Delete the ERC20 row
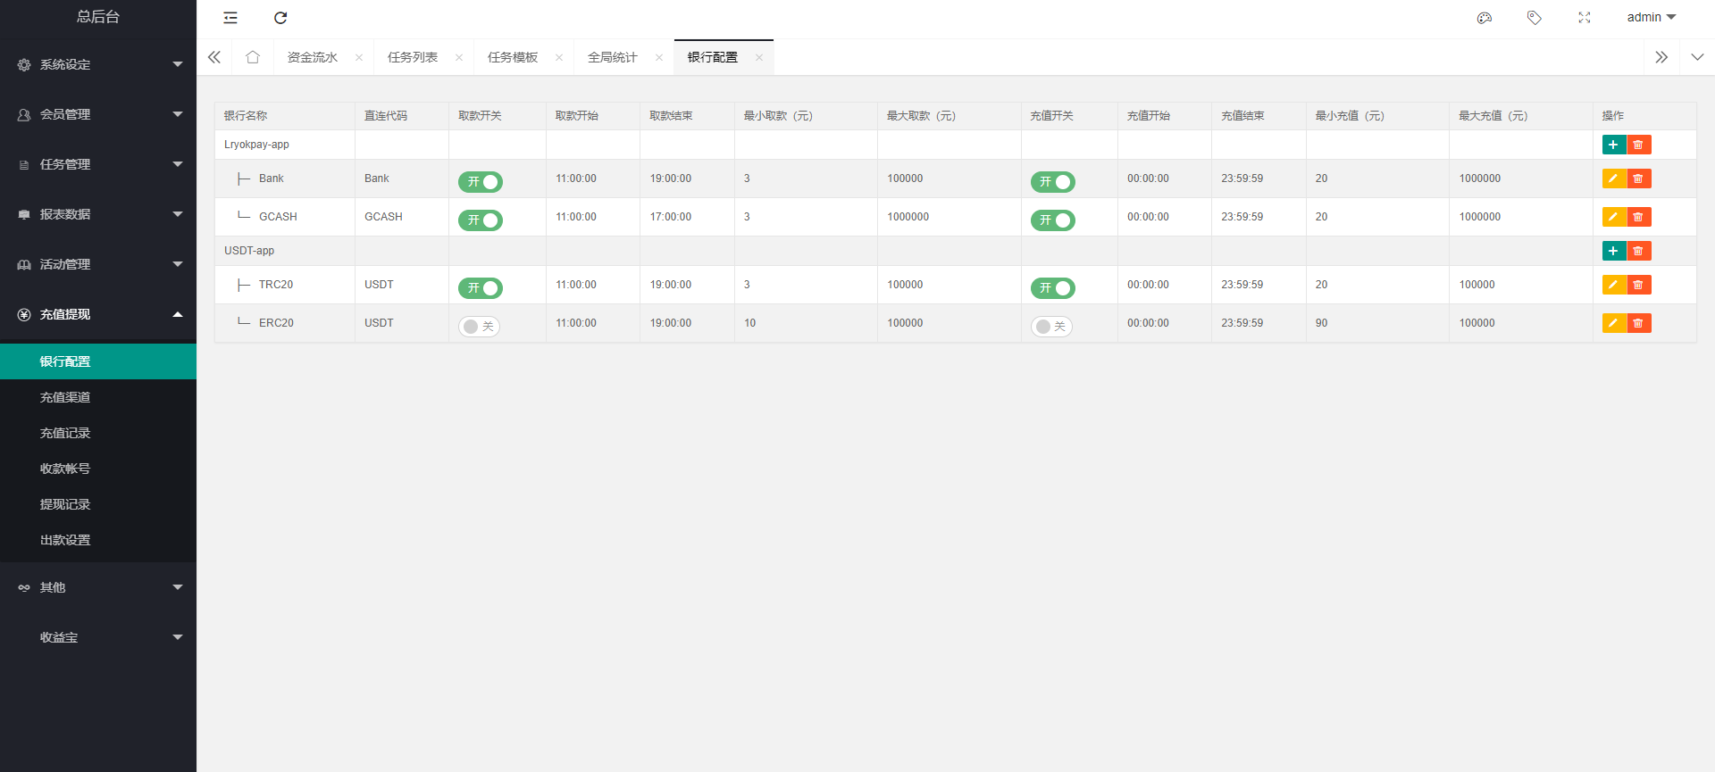Viewport: 1715px width, 772px height. 1638,323
